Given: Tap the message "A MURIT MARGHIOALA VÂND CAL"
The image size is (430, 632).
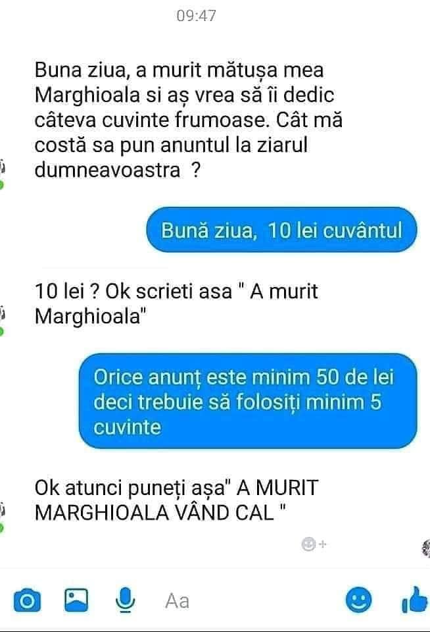Looking at the screenshot, I should 176,500.
